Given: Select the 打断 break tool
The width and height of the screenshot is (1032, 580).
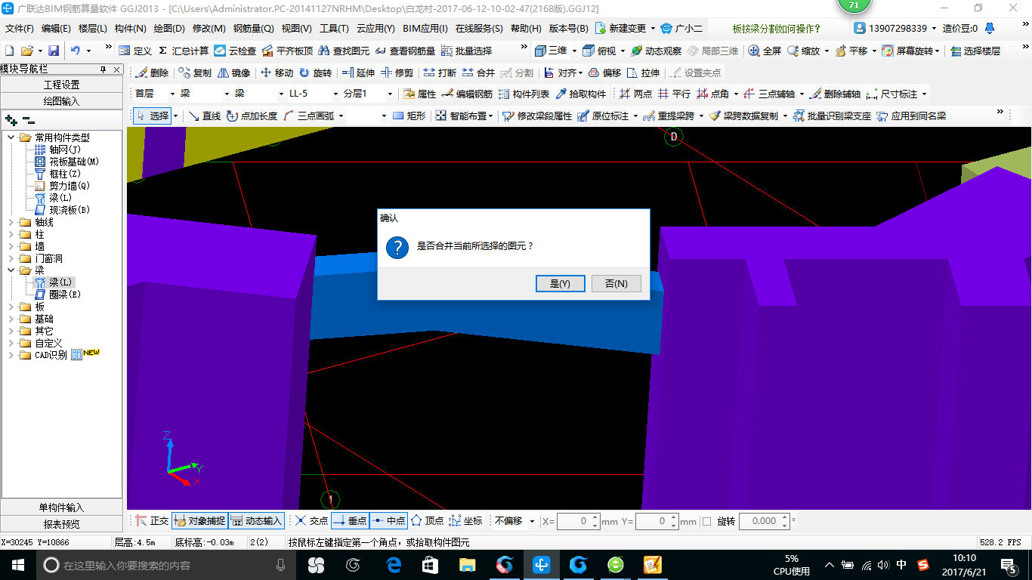Looking at the screenshot, I should coord(440,73).
